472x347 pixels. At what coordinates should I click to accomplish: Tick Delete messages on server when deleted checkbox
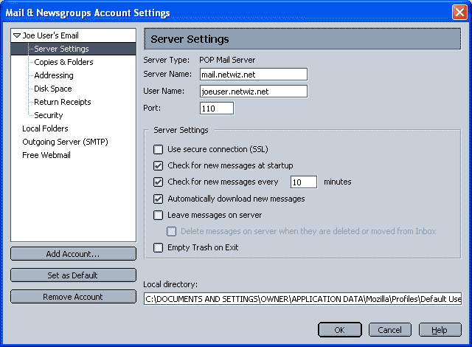[172, 231]
